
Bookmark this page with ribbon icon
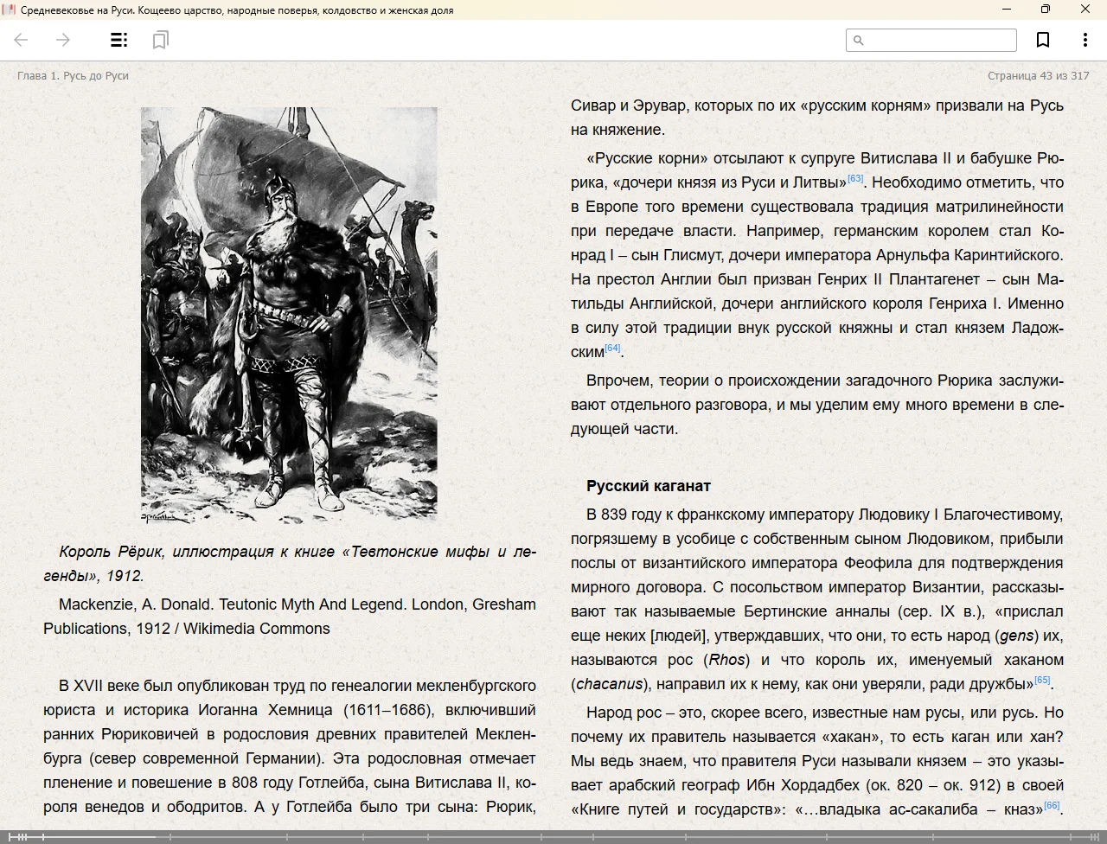[1043, 40]
